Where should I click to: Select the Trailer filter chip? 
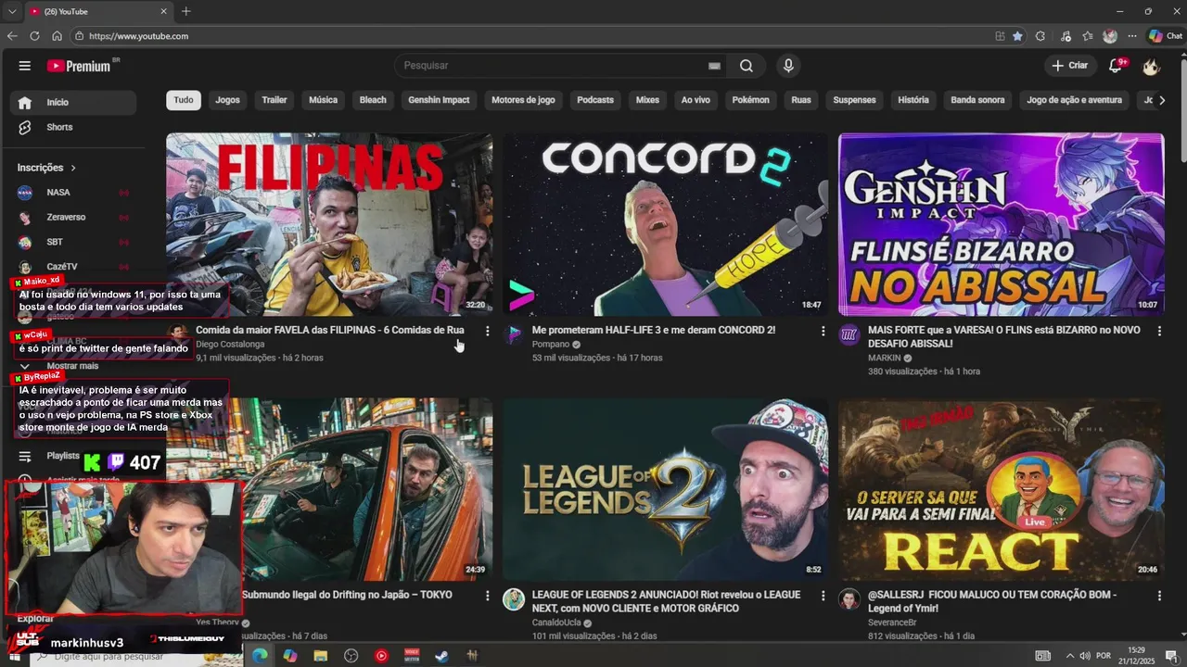point(274,100)
